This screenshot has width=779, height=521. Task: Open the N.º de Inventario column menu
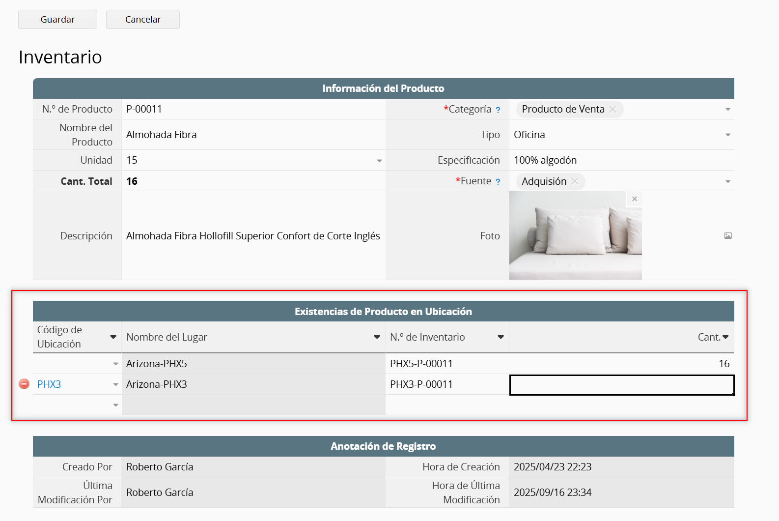coord(501,337)
